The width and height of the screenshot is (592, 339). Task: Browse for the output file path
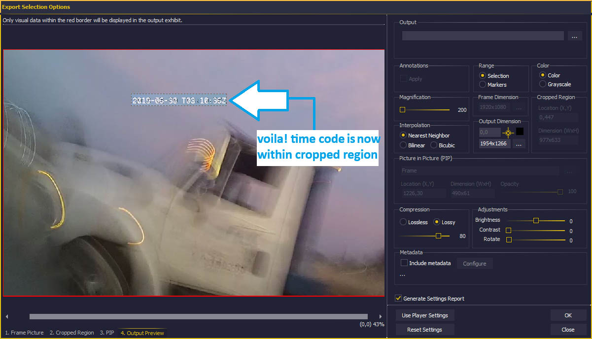(x=574, y=36)
